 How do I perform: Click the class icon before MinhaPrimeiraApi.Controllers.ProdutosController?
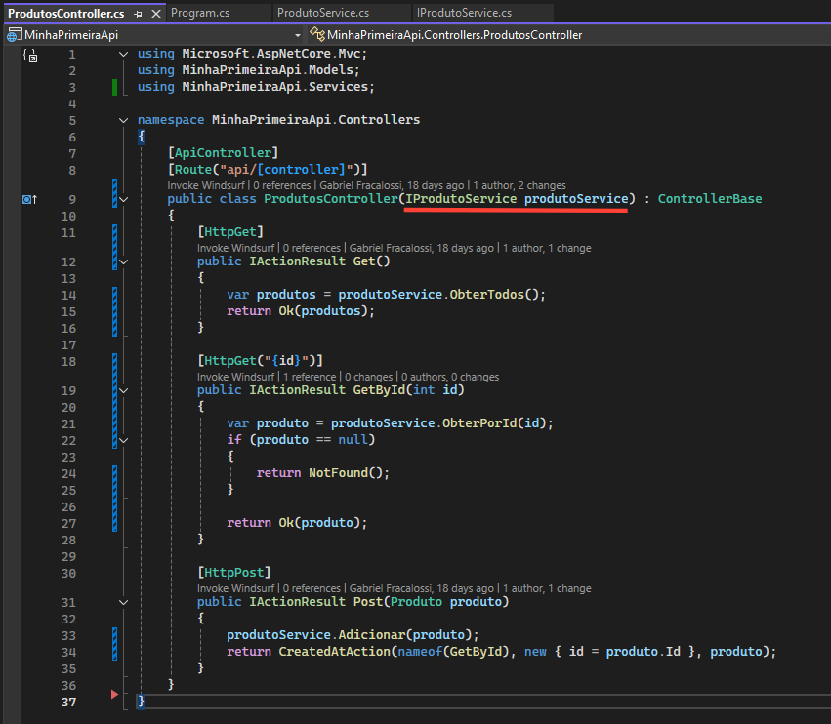317,34
